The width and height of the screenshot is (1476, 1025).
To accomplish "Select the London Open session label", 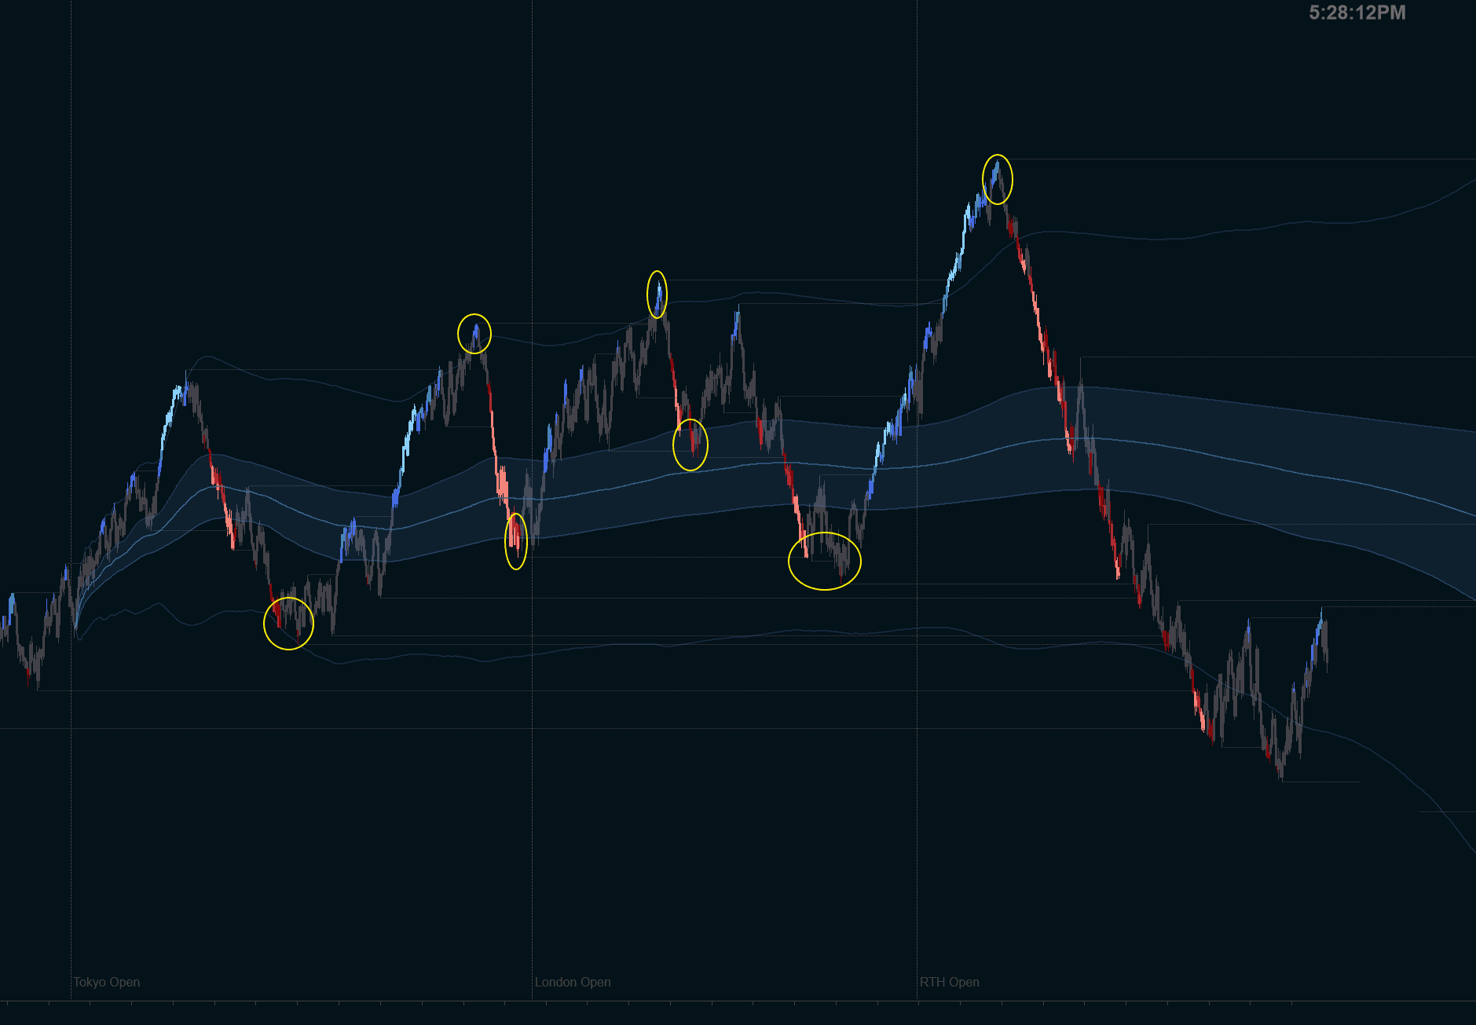I will click(573, 982).
